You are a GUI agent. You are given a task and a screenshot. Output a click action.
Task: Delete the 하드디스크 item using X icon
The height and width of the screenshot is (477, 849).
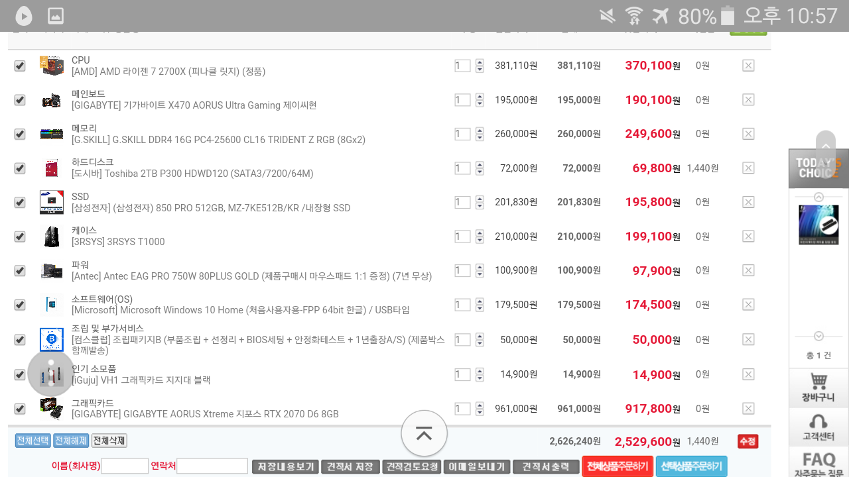[748, 168]
